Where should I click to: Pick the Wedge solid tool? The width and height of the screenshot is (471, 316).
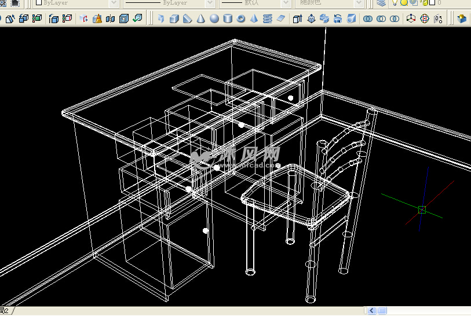coord(187,19)
